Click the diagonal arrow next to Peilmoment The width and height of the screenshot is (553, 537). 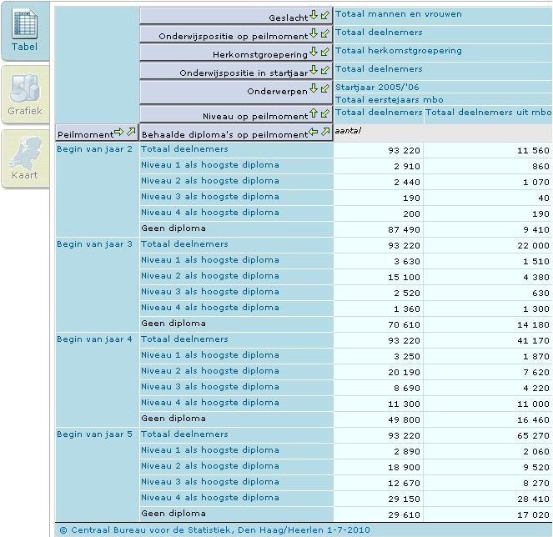130,133
